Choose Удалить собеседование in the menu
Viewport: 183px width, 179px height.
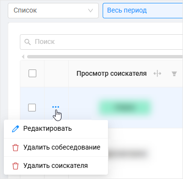pyautogui.click(x=56, y=147)
